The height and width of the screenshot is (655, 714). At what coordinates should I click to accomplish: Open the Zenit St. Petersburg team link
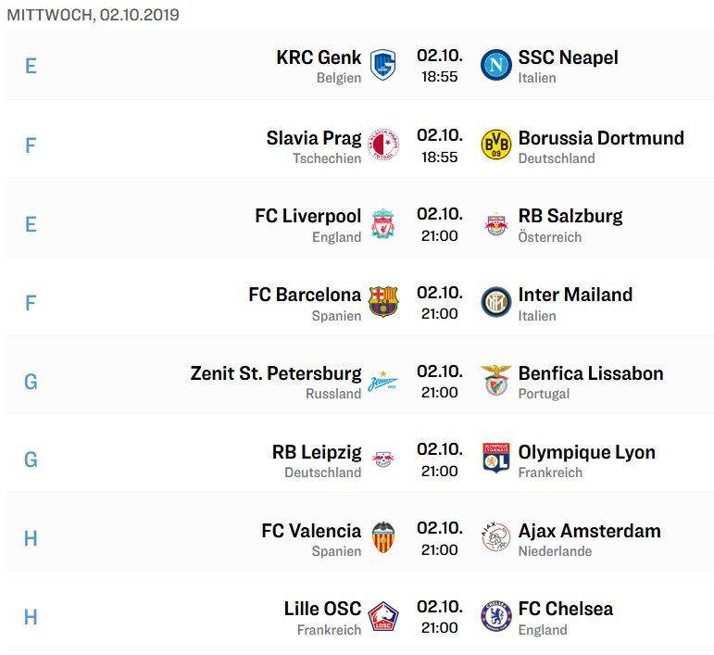coord(275,373)
